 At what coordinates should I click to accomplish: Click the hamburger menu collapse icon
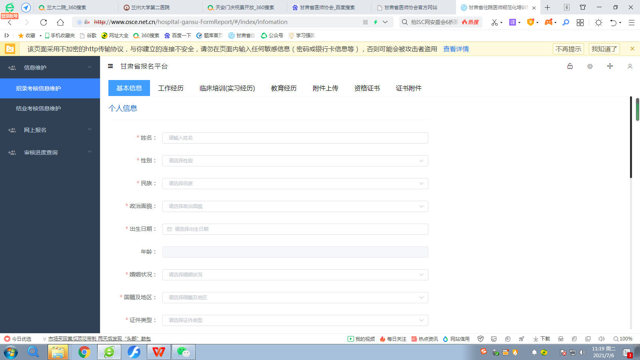coord(110,66)
